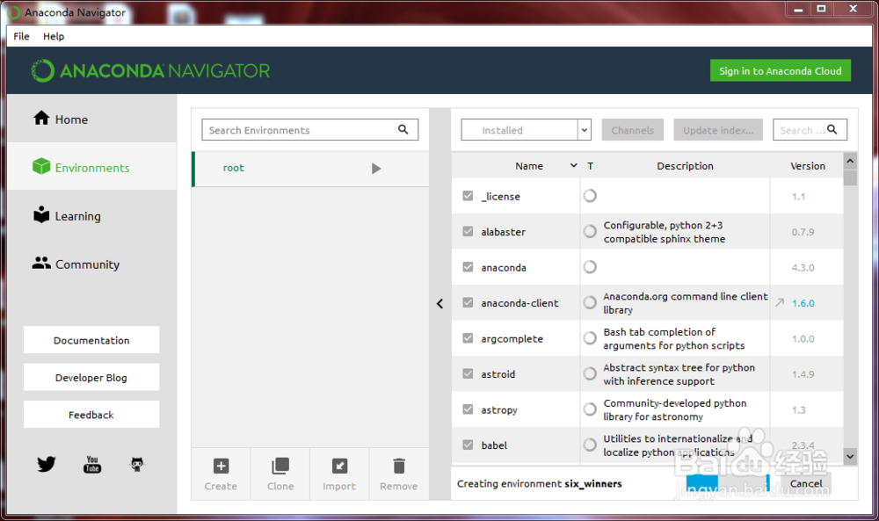Open the Twitter icon link

coord(47,464)
